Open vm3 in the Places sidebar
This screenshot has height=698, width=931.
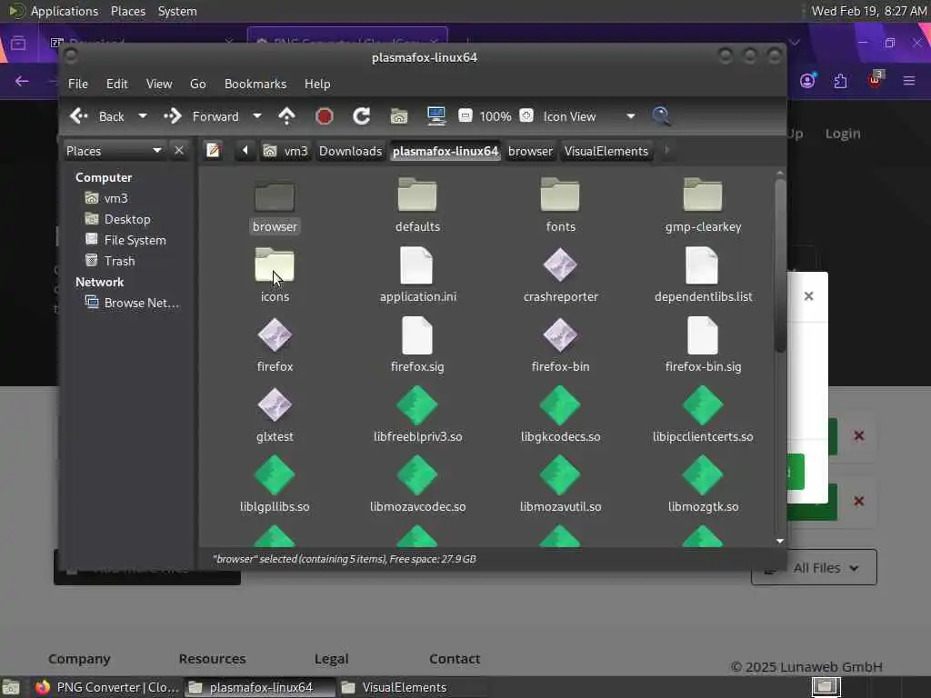(x=106, y=198)
